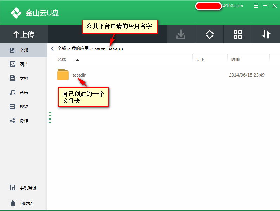Select 全部 in the sidebar

[24, 50]
